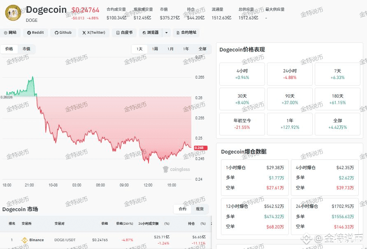
Task: Click the DOGE/USDT trading pair
Action: pyautogui.click(x=66, y=240)
